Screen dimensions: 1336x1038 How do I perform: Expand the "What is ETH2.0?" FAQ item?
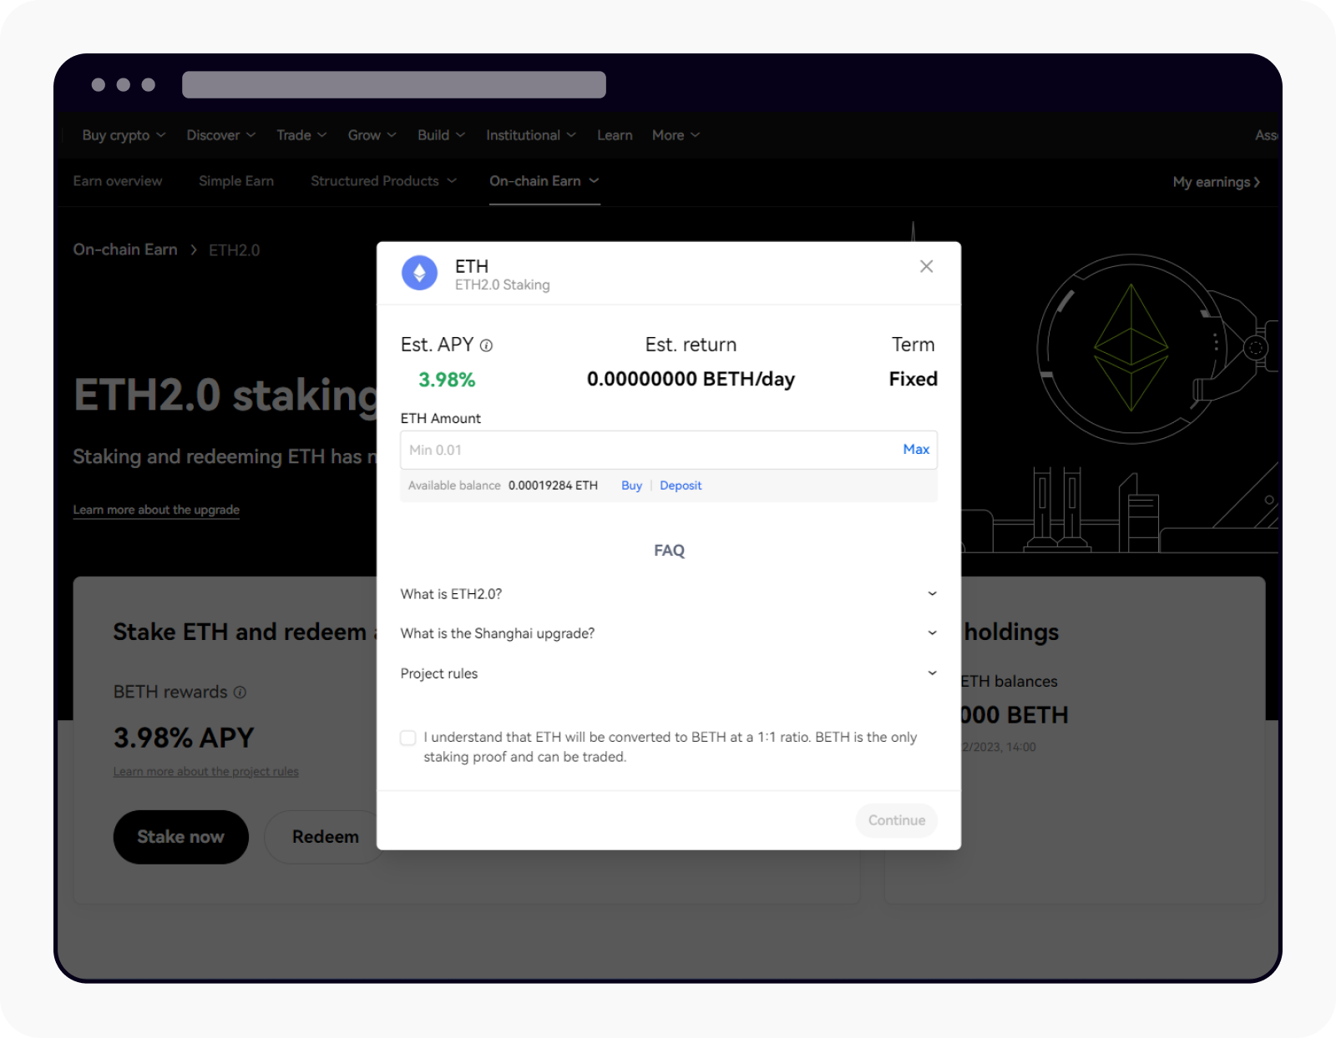pyautogui.click(x=932, y=593)
